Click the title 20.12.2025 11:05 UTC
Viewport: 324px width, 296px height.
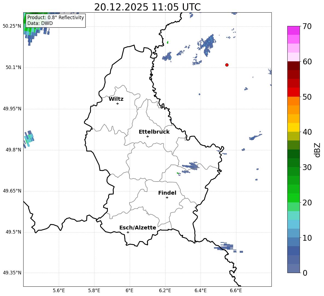point(147,7)
